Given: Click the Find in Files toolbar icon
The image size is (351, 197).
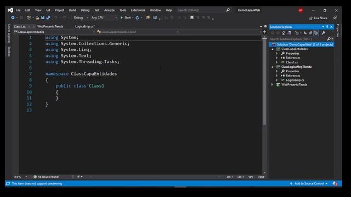Looking at the screenshot, I should [x=148, y=18].
